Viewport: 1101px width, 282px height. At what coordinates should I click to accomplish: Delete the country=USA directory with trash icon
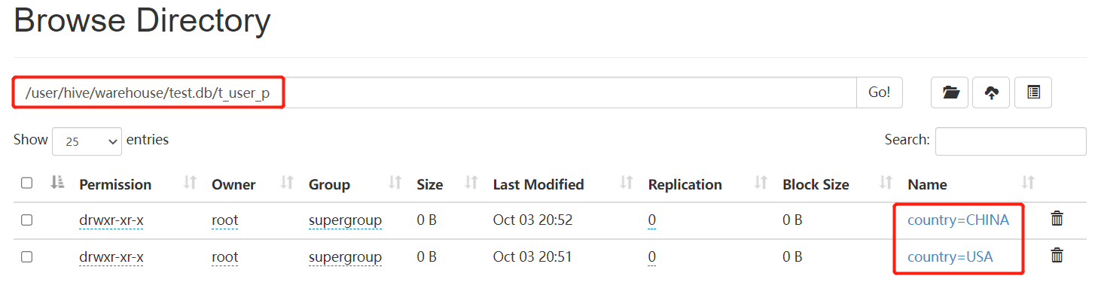pos(1057,256)
